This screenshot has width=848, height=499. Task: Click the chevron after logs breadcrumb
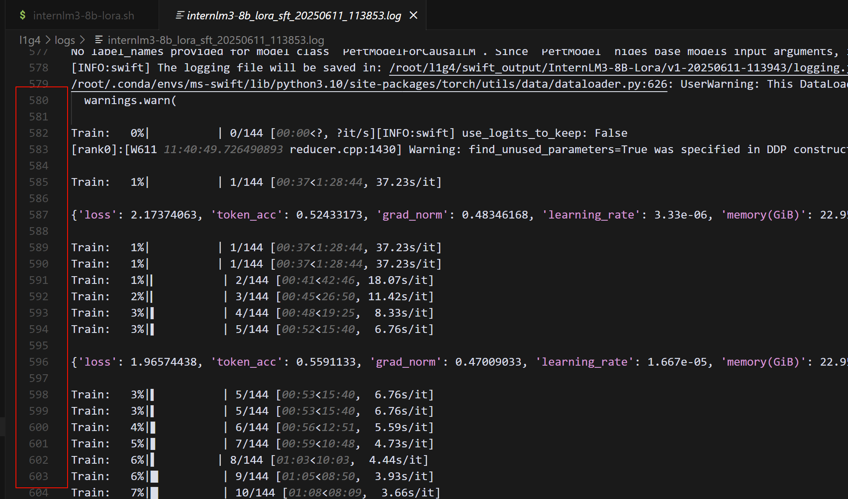click(x=82, y=40)
